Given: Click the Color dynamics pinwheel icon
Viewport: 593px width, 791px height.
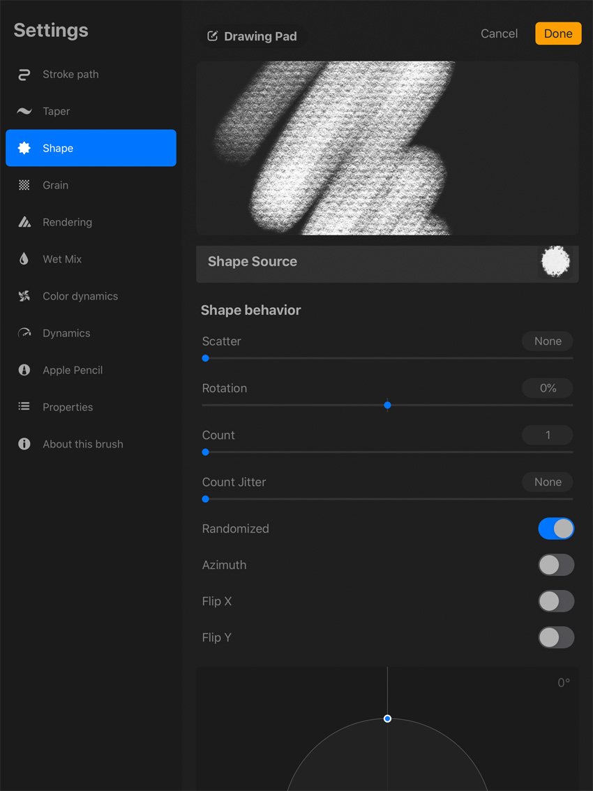Looking at the screenshot, I should 24,296.
